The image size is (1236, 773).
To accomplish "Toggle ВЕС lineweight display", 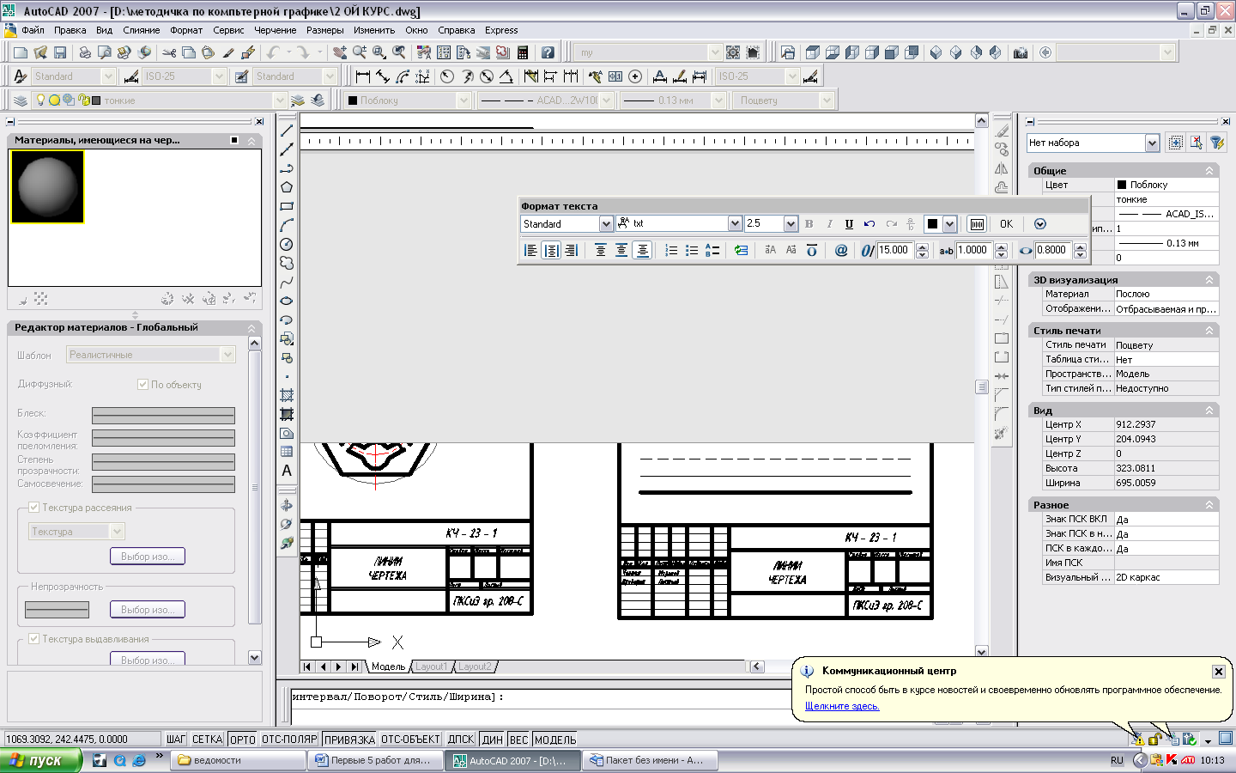I will [518, 740].
